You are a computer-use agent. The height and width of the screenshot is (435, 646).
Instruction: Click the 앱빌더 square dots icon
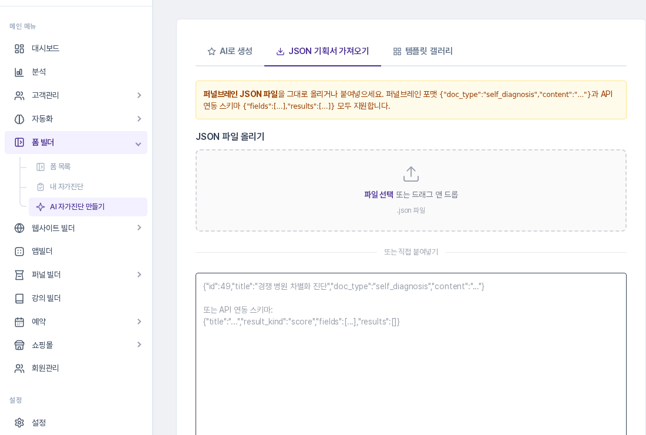point(19,252)
